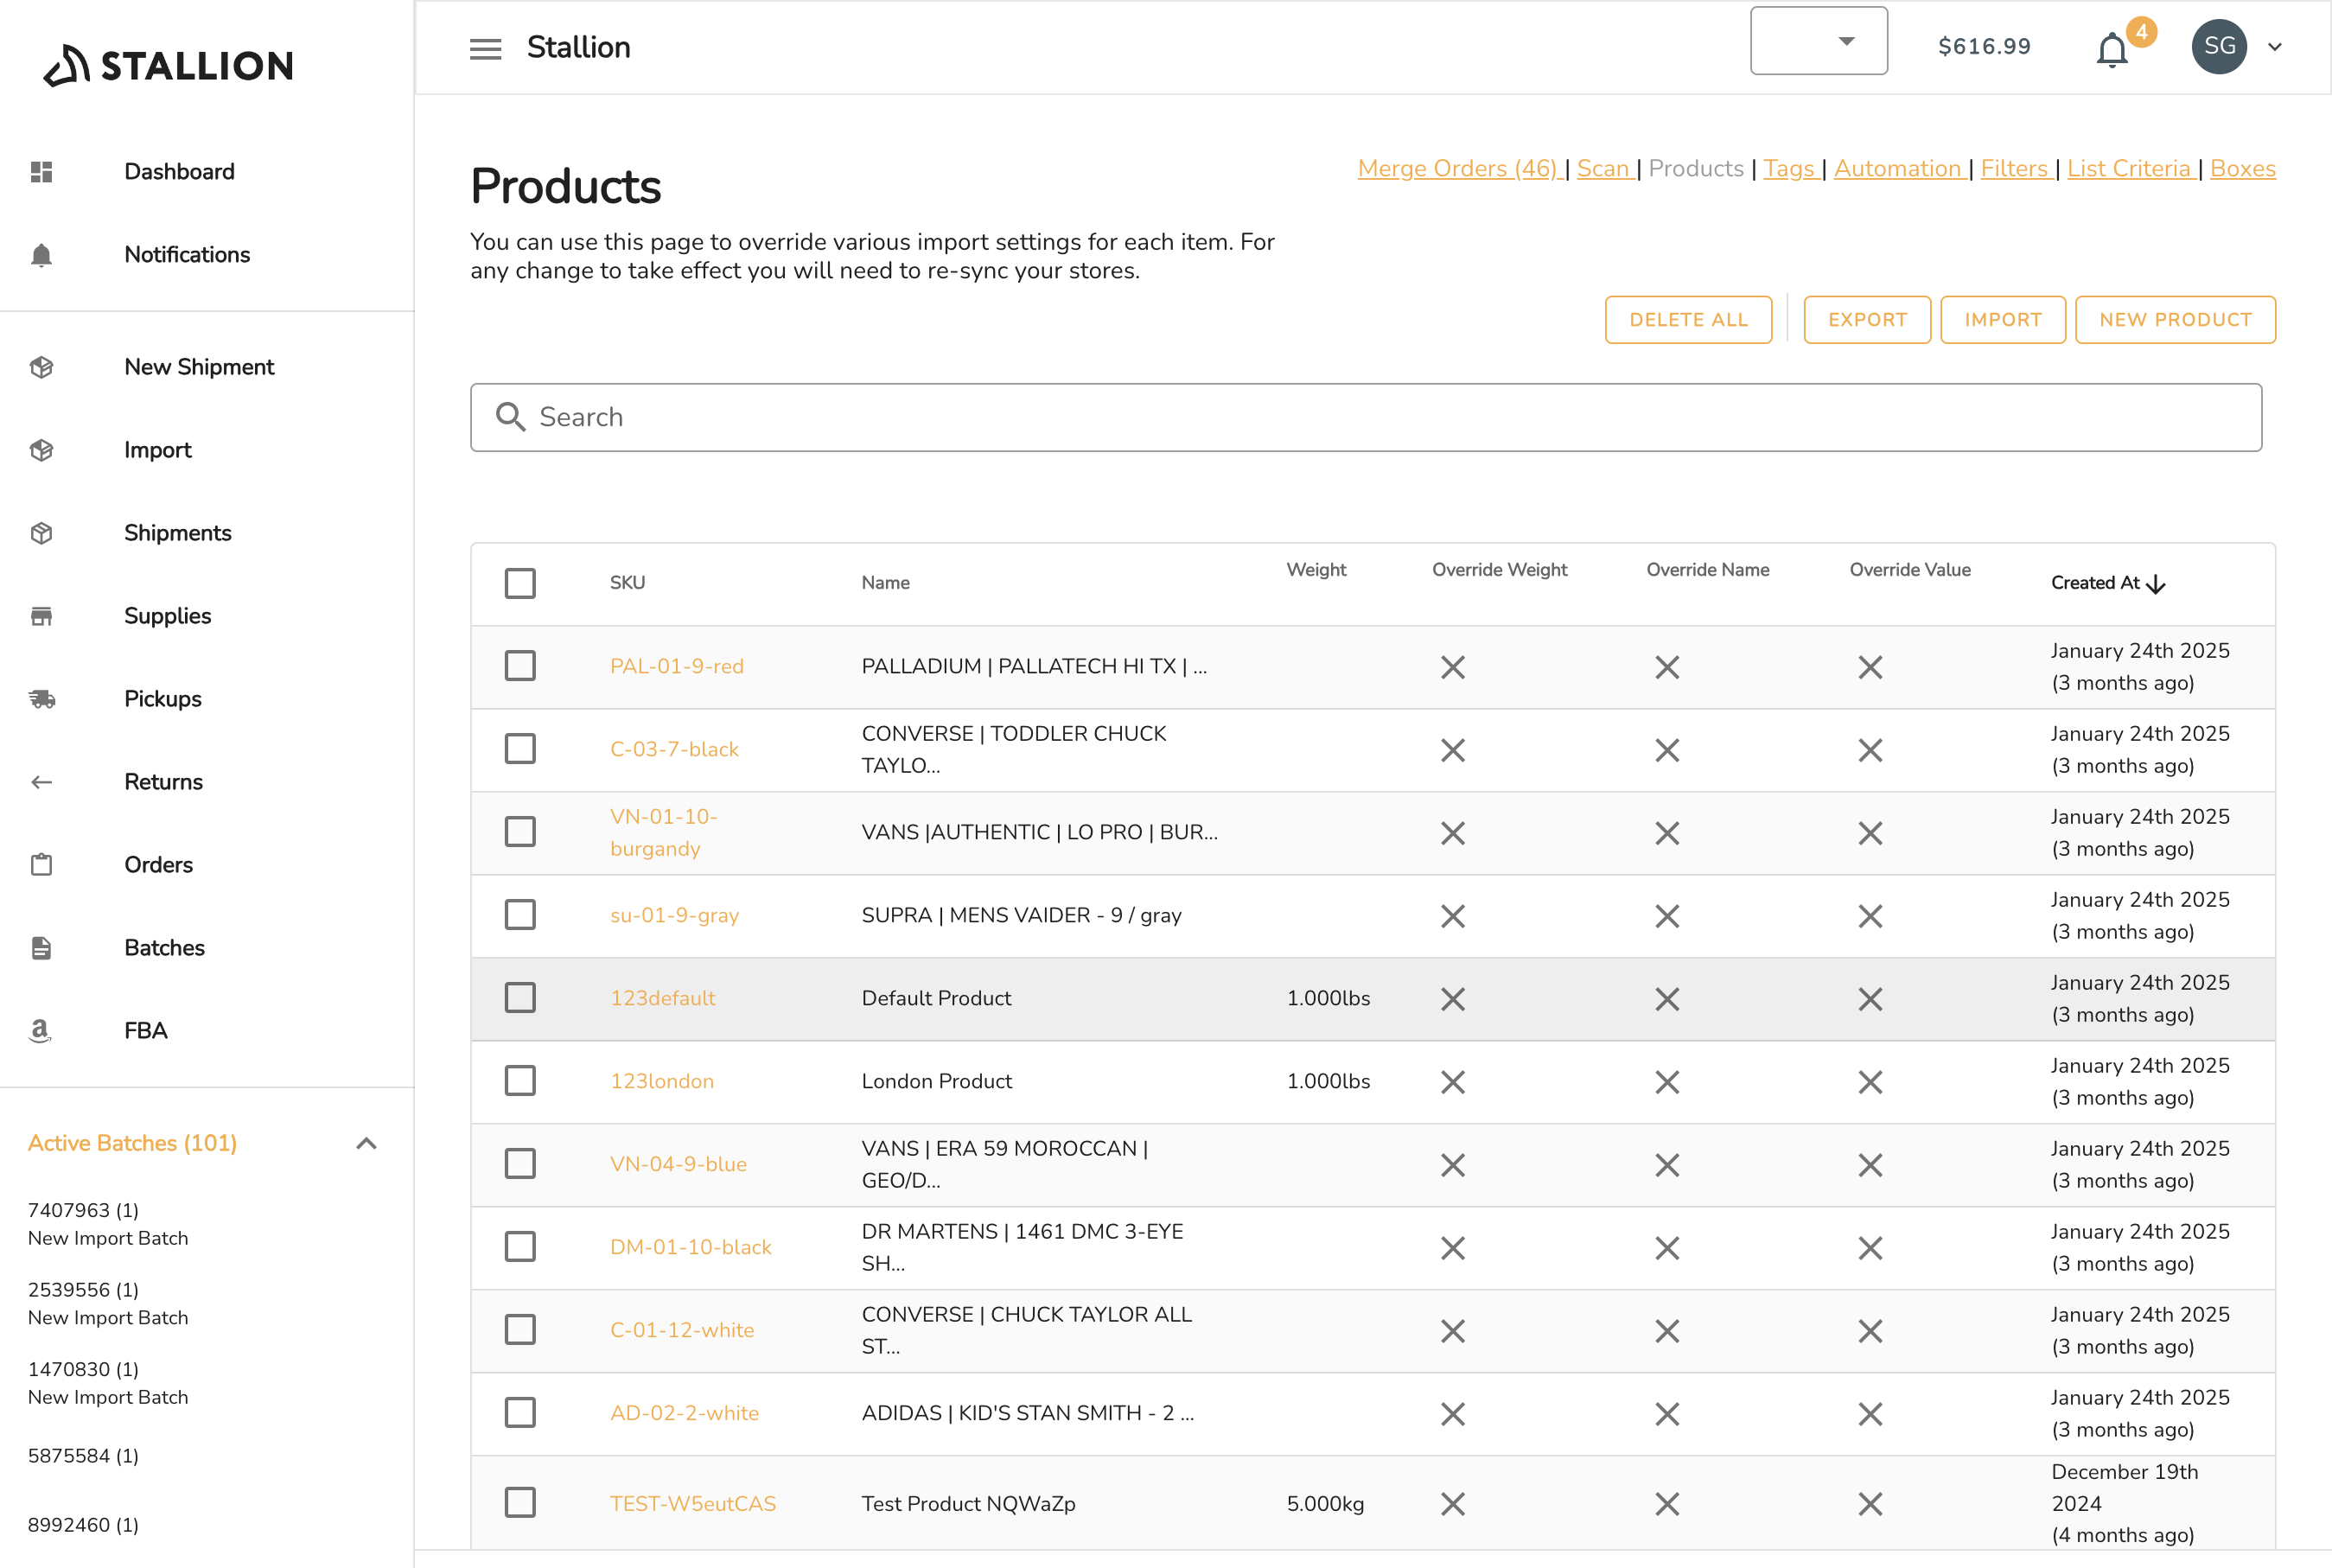Check the 123default row checkbox
Screen dimensions: 2332x1568
point(520,998)
